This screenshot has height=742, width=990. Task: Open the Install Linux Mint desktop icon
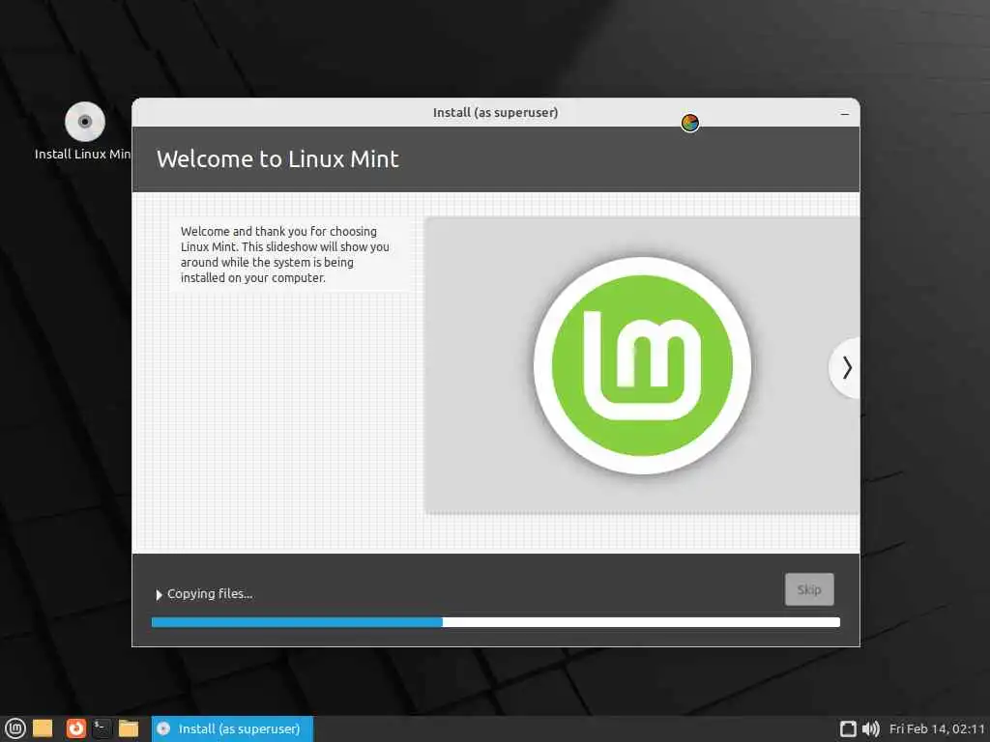pyautogui.click(x=84, y=131)
